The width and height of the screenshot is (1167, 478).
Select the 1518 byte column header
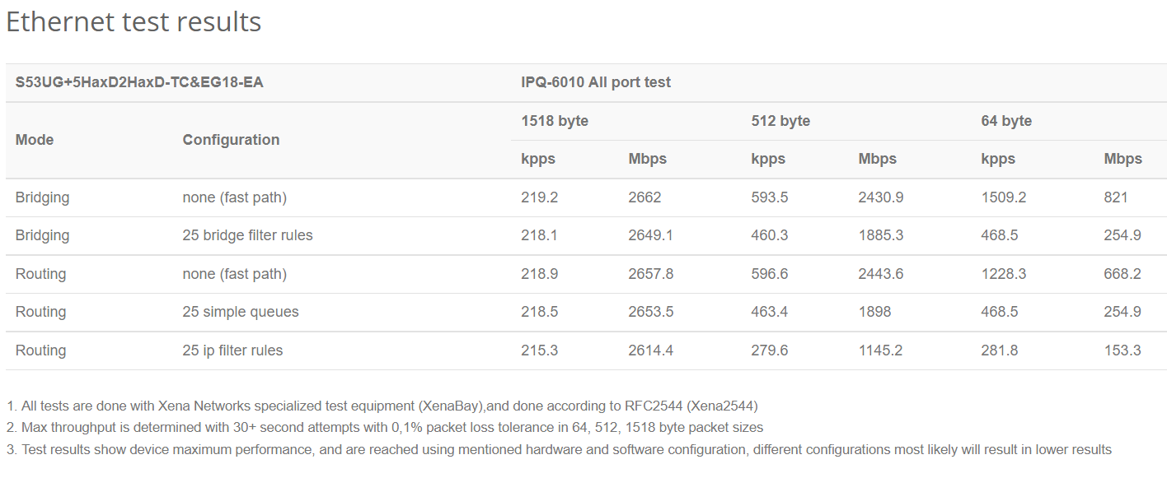[x=555, y=121]
